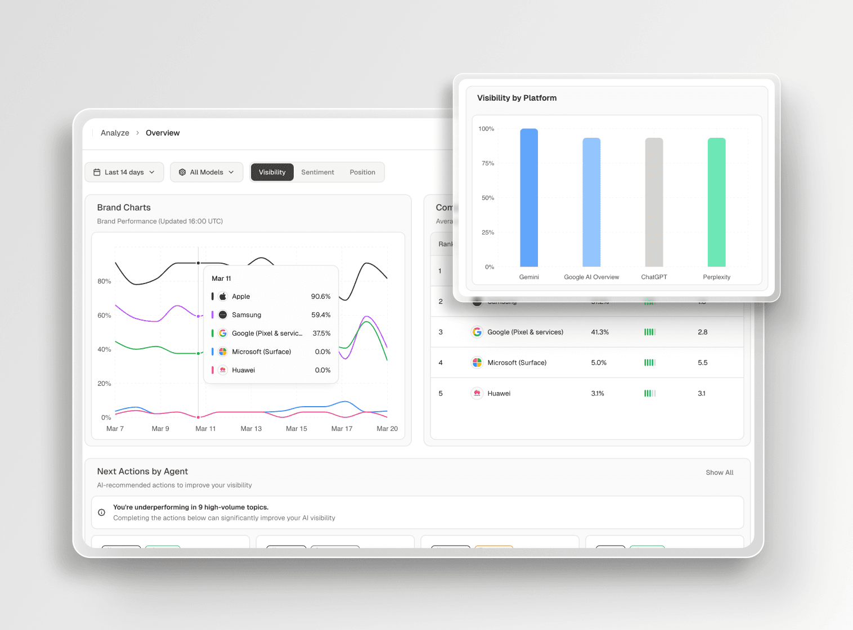Click the calendar icon in the date filter

click(97, 172)
